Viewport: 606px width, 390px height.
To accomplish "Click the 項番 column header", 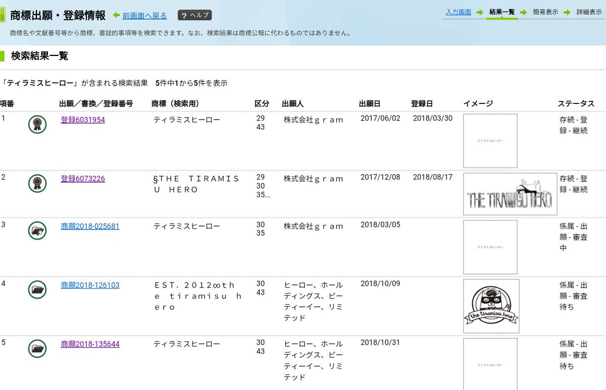I will pos(7,104).
